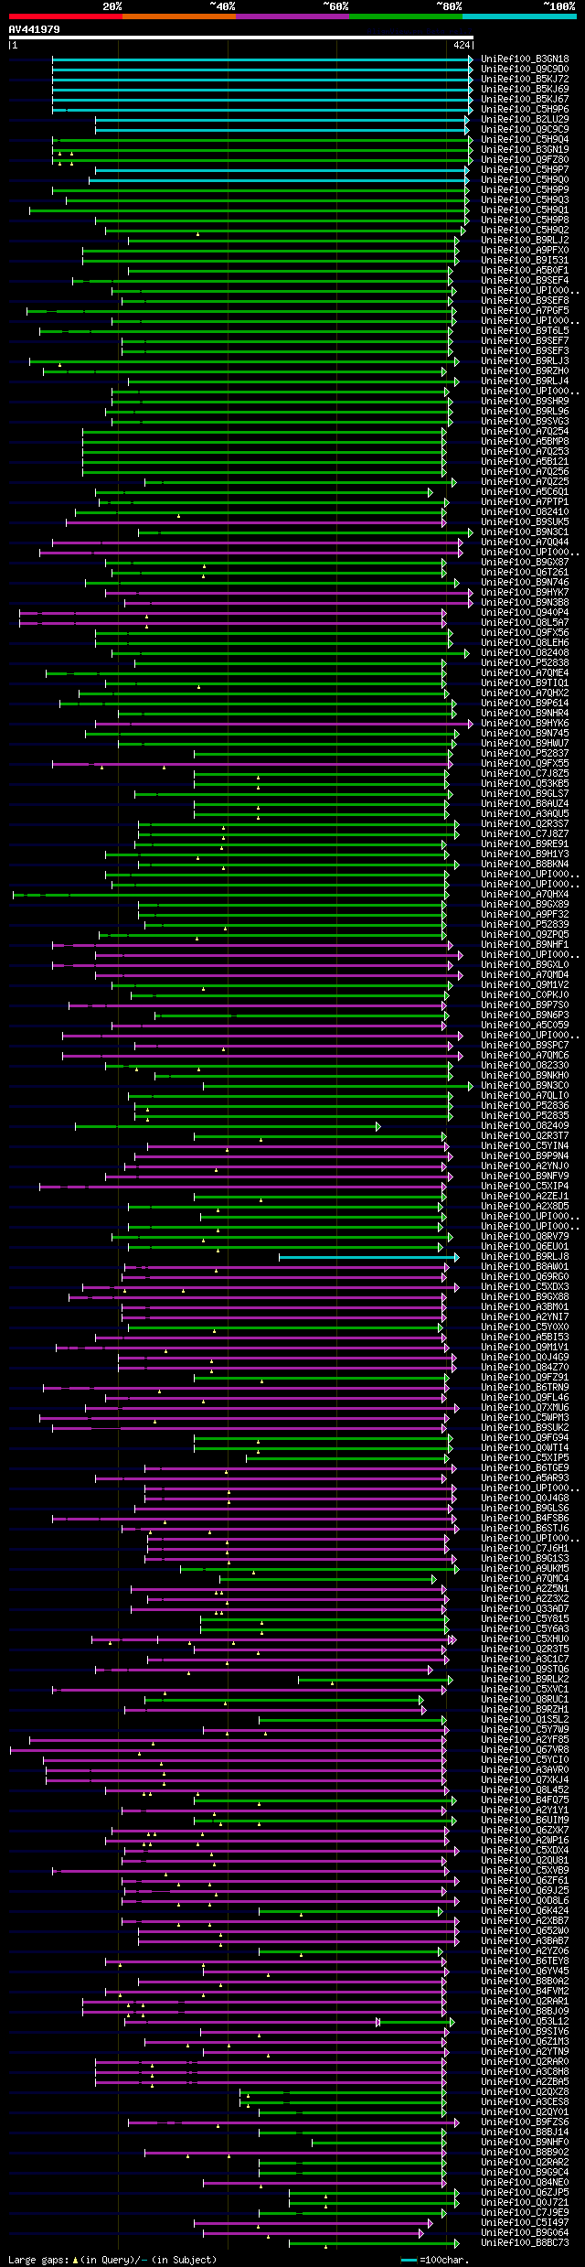Click the purple Q940P4 alignment bar
The width and height of the screenshot is (585, 2267).
coord(233,613)
